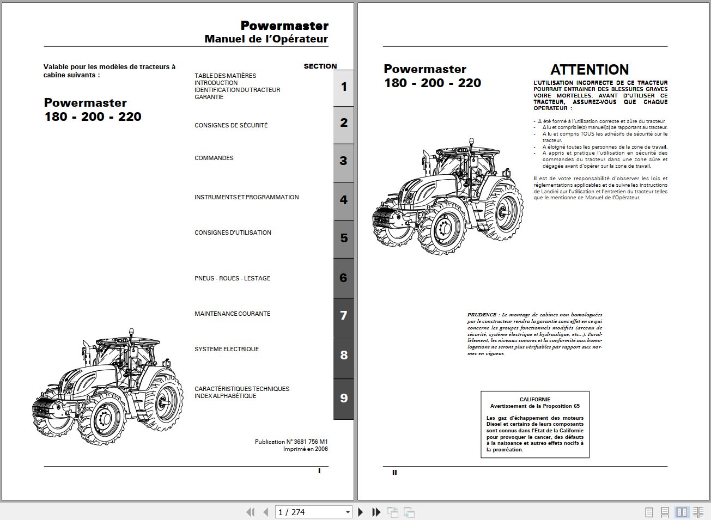Click MAINTENANCE COURANTE entry
This screenshot has width=711, height=520.
pos(233,314)
